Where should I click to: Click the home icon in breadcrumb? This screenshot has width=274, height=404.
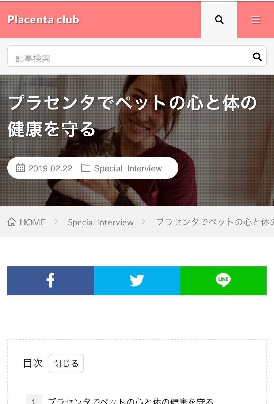point(12,222)
